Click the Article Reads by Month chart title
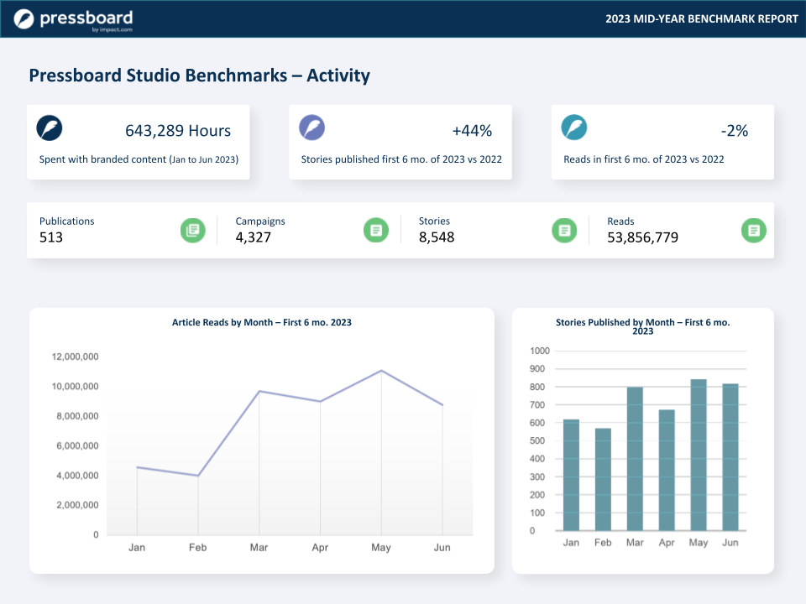 (261, 322)
